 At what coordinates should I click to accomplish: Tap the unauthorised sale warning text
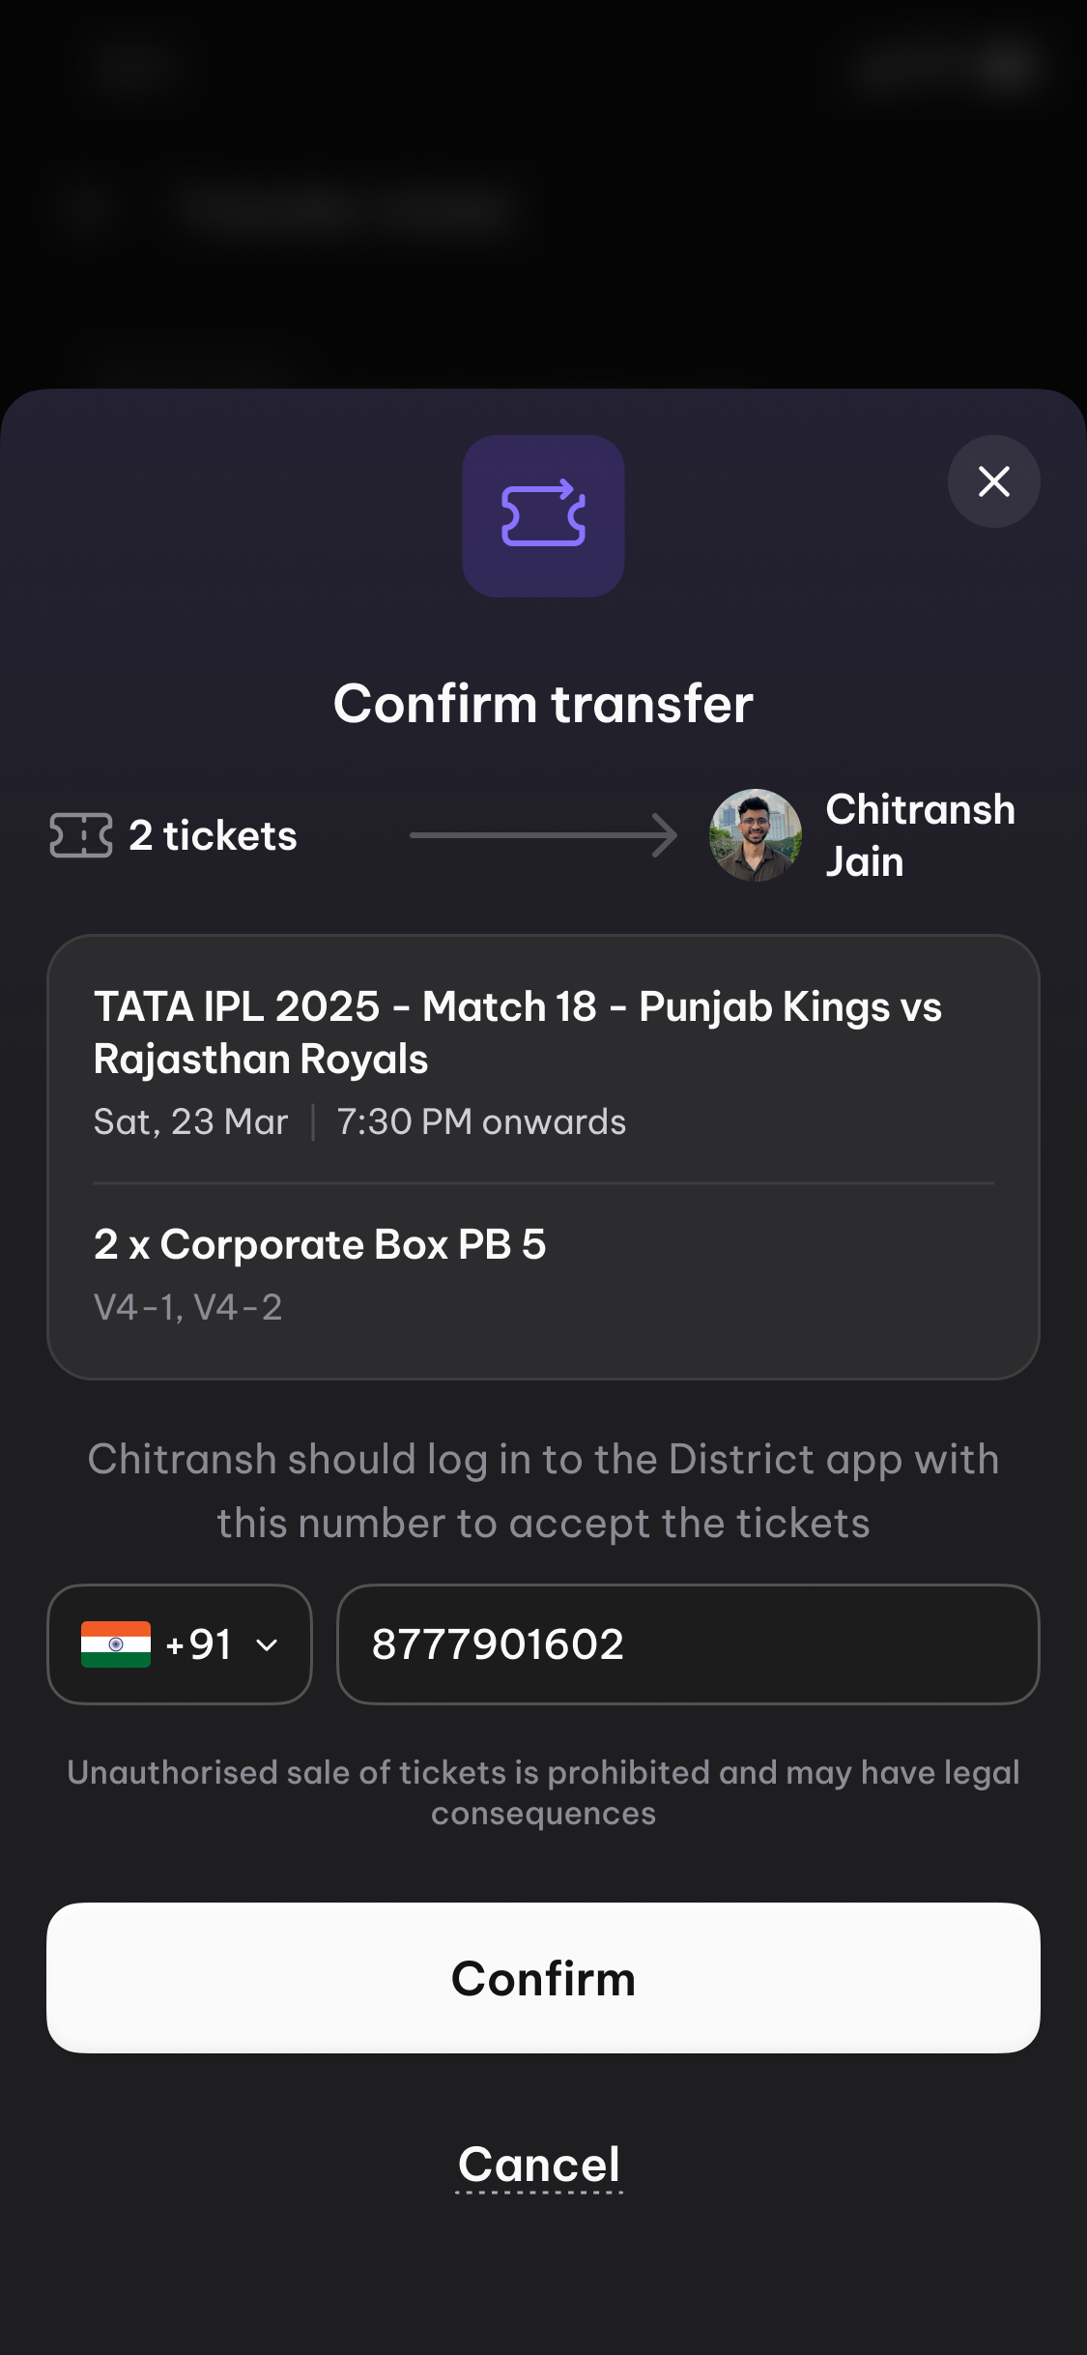tap(543, 1792)
